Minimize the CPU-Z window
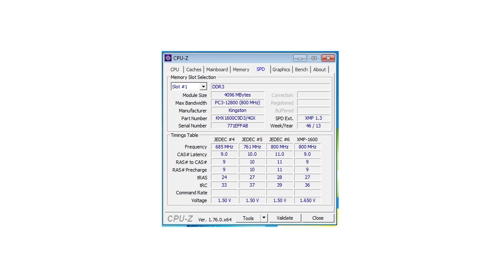This screenshot has width=494, height=278. 300,58
